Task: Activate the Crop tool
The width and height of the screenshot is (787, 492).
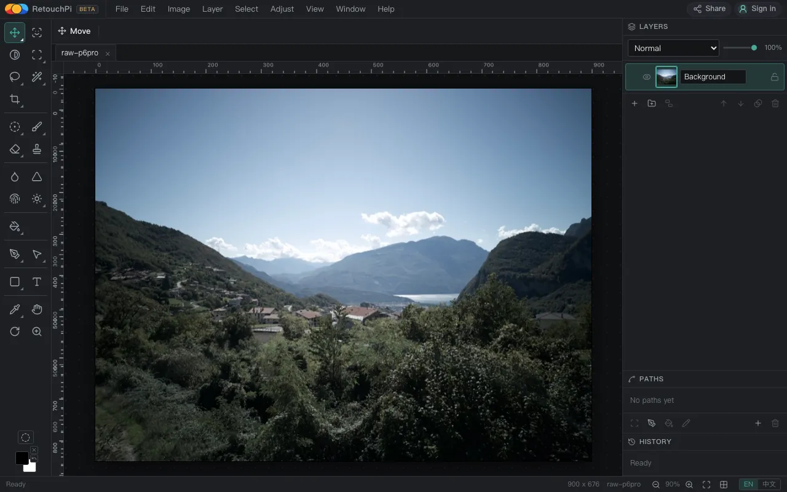Action: click(15, 99)
